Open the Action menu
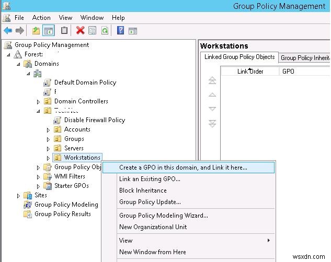 click(41, 18)
